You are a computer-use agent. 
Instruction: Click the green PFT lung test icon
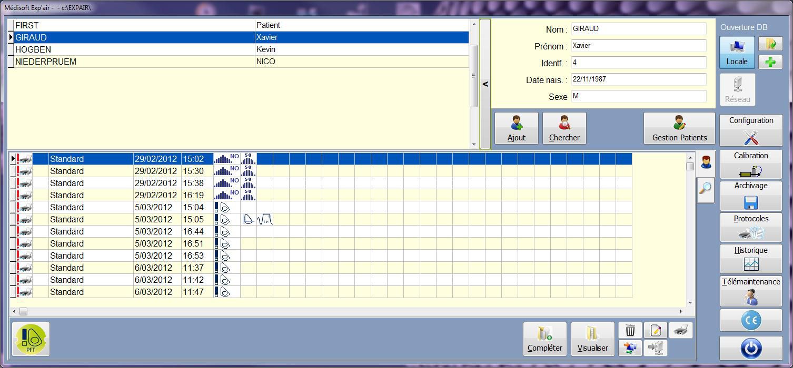point(31,339)
